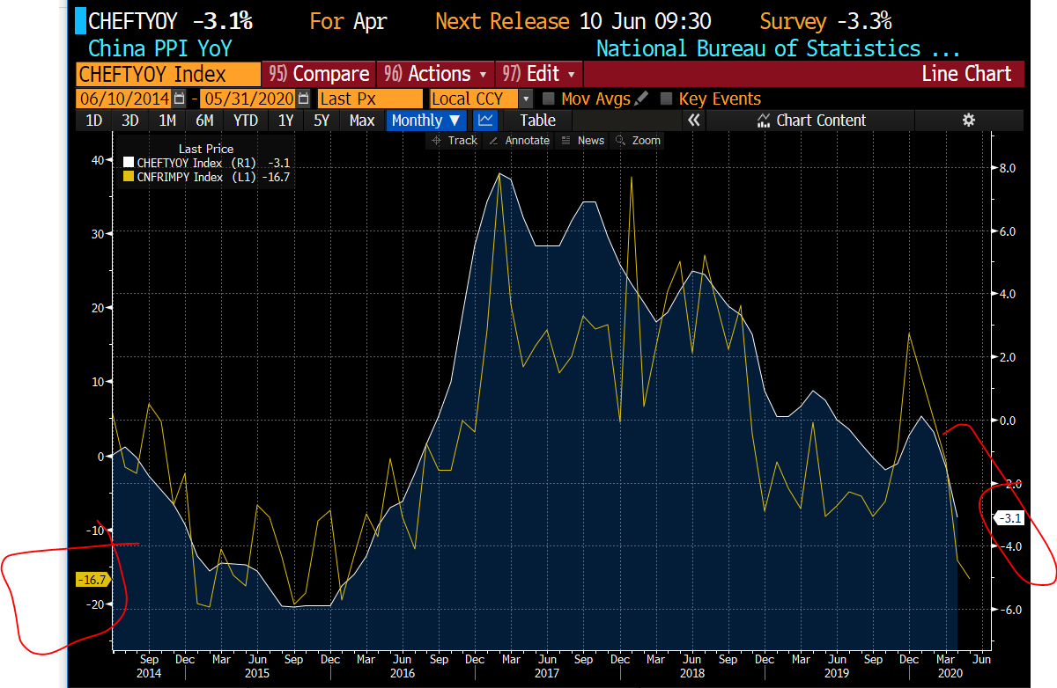
Task: Switch to Table view
Action: pyautogui.click(x=537, y=121)
